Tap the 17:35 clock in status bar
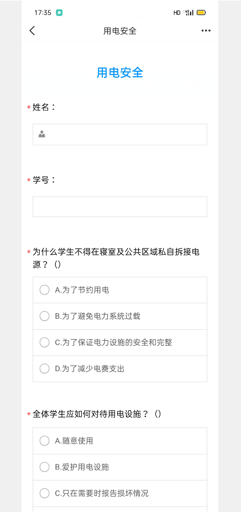This screenshot has width=241, height=512. tap(43, 13)
